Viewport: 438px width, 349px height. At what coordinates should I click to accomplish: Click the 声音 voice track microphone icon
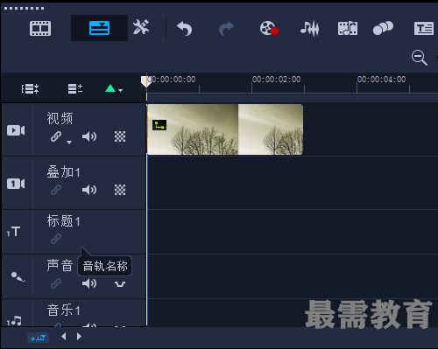click(18, 276)
